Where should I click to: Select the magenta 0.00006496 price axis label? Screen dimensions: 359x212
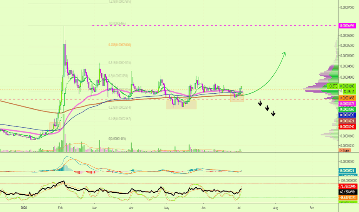pyautogui.click(x=347, y=26)
